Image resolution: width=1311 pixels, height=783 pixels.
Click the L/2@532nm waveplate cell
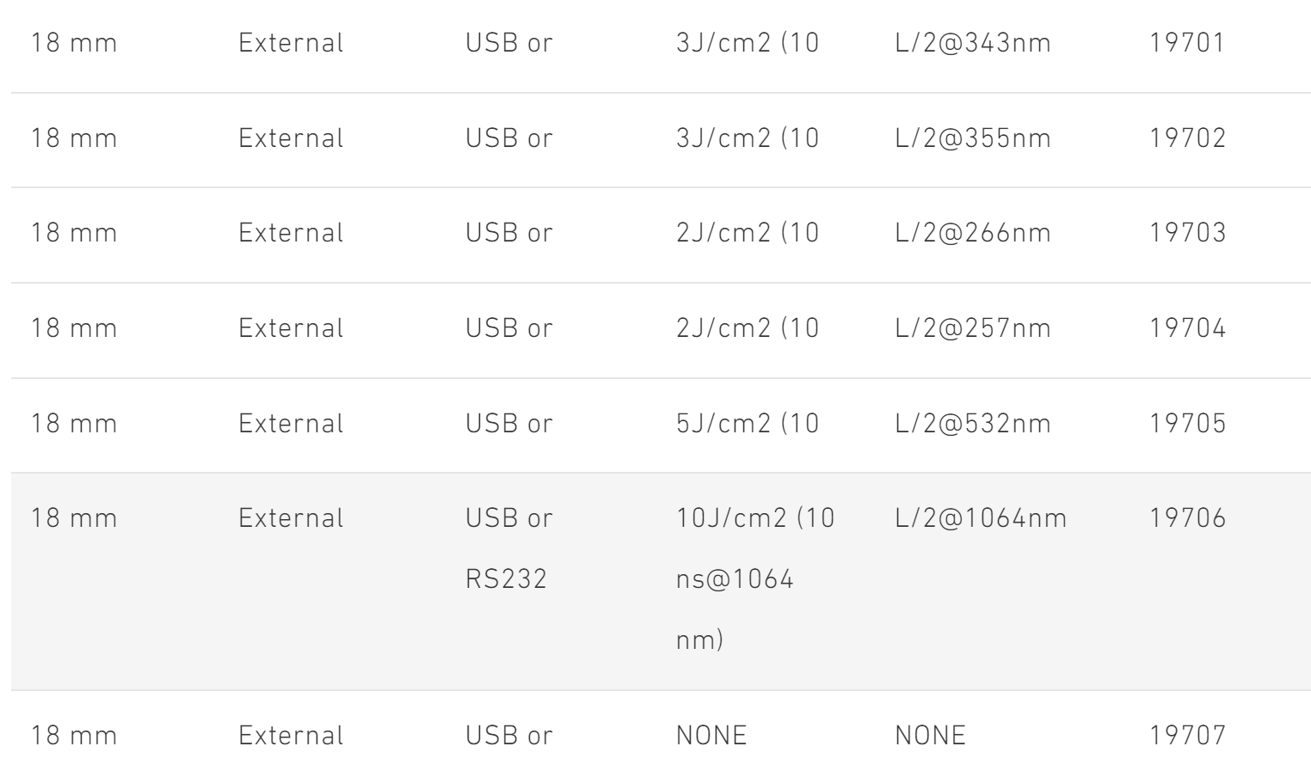[x=973, y=424]
